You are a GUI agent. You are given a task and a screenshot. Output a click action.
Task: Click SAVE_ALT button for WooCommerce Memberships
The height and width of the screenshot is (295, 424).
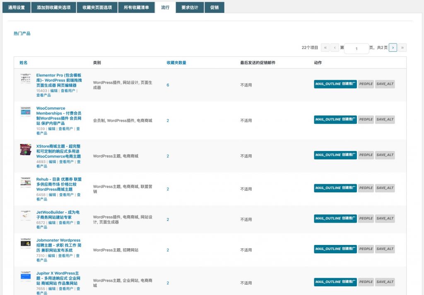tap(385, 120)
